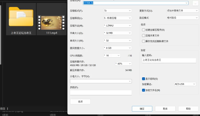Click the 选项 options button

point(80,102)
